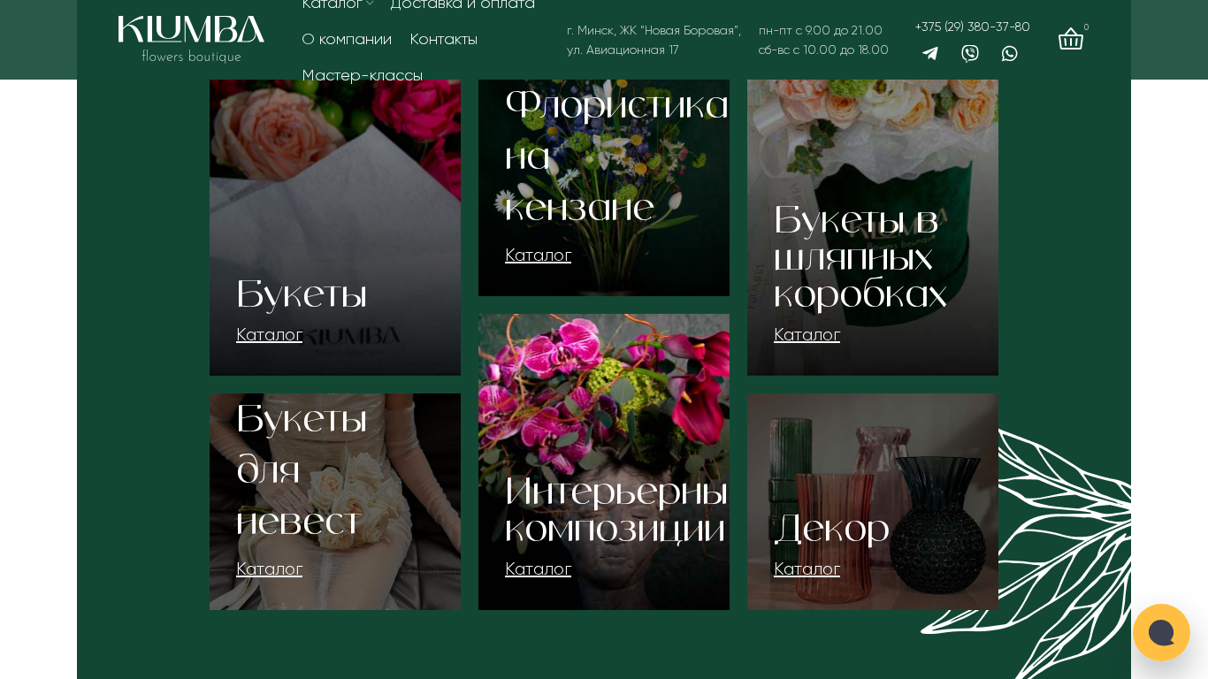Click the weekday hours пн-пт с 9.00 до 21.00
The width and height of the screenshot is (1208, 679).
(821, 30)
